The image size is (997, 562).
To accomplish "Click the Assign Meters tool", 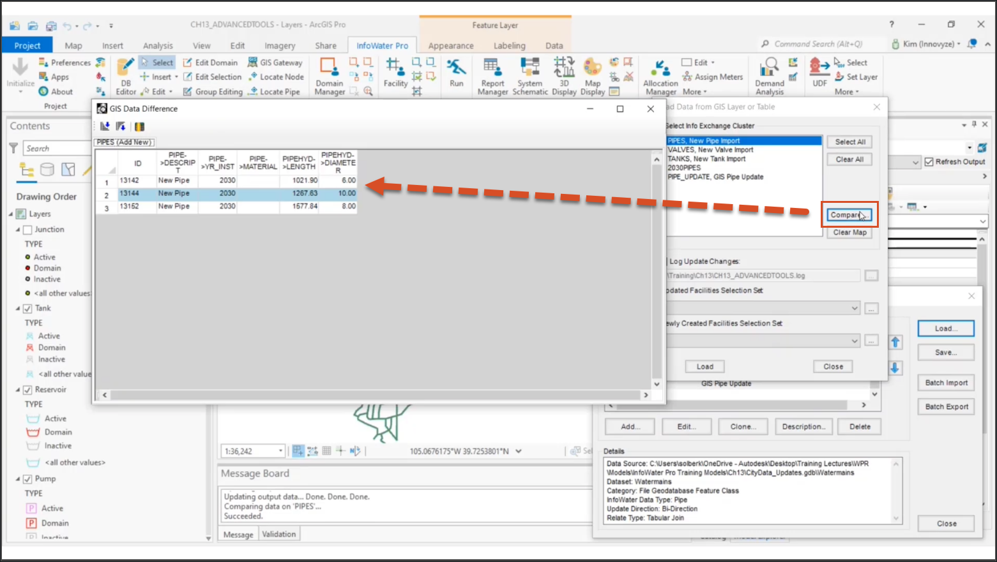I will [712, 77].
